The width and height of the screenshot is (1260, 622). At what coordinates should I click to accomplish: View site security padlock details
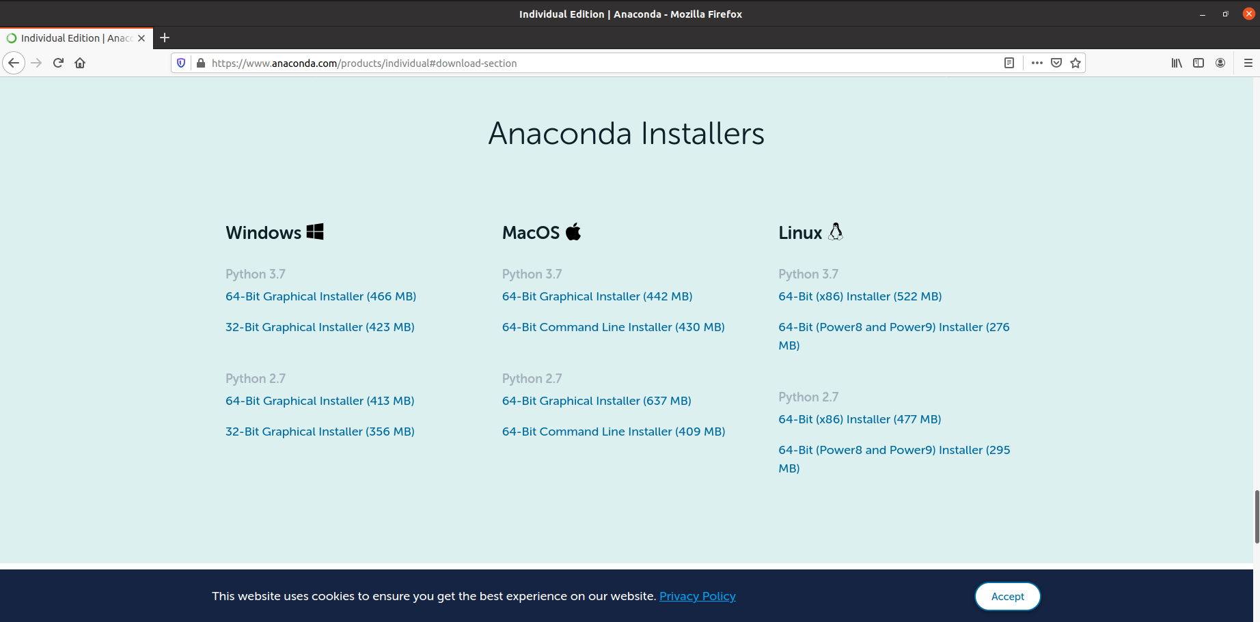pyautogui.click(x=201, y=63)
